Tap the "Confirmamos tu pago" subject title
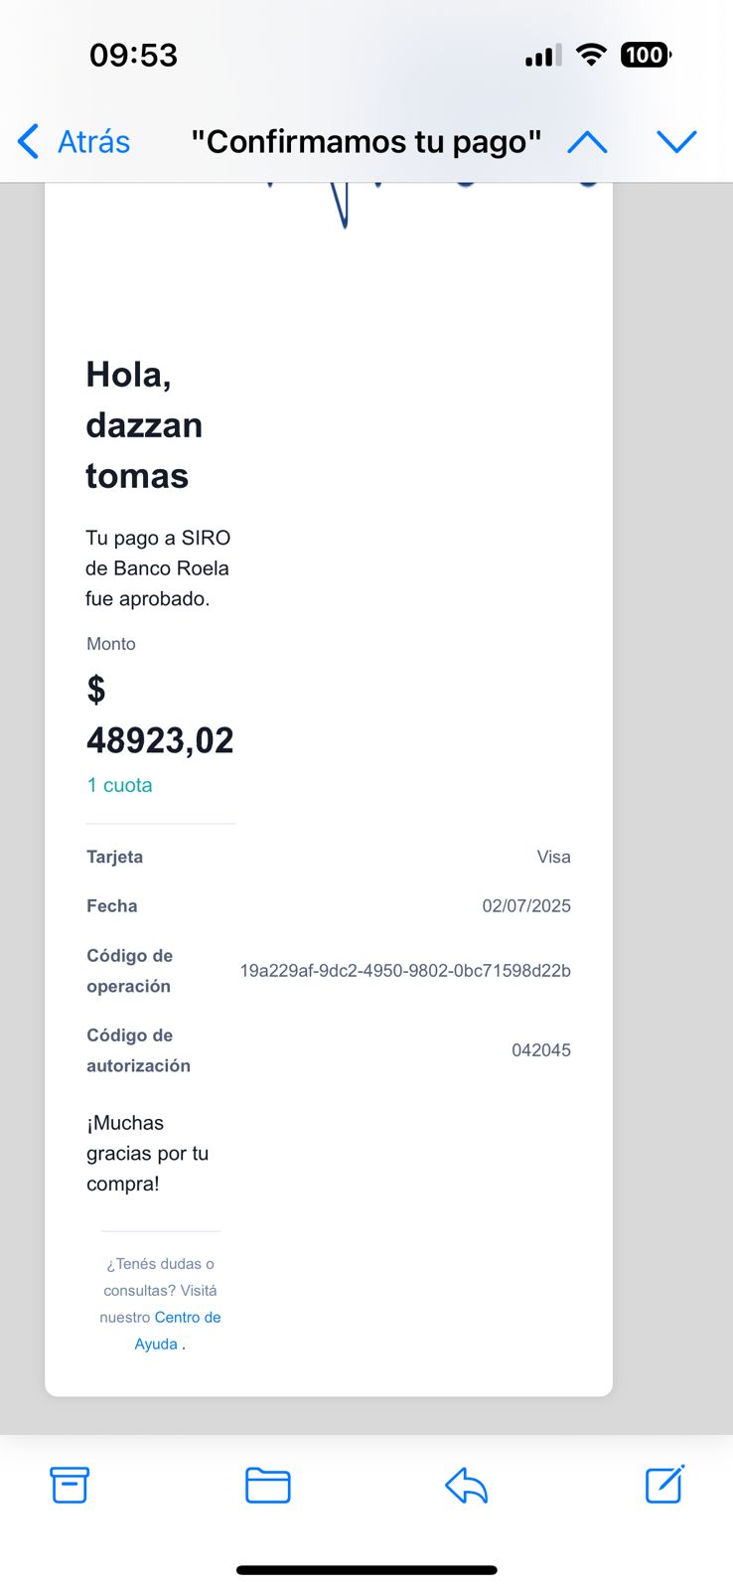 click(x=366, y=142)
